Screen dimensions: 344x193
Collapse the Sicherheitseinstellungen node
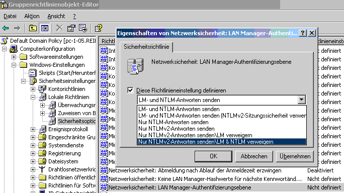pyautogui.click(x=24, y=81)
